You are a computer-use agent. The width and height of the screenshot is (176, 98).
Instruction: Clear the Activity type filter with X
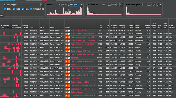click(x=42, y=5)
